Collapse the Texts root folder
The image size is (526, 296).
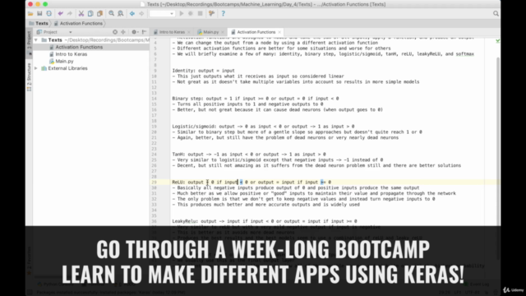tap(36, 40)
